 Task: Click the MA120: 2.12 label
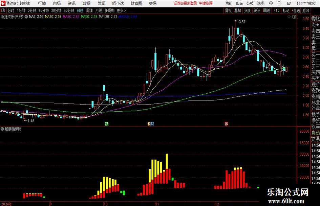click(108, 17)
